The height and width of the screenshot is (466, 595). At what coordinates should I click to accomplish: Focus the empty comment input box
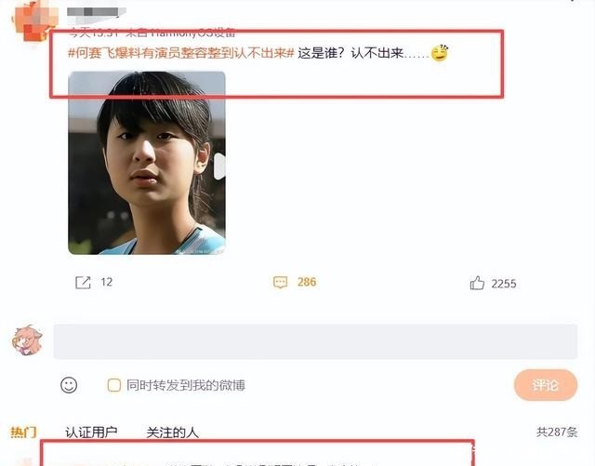(x=315, y=341)
